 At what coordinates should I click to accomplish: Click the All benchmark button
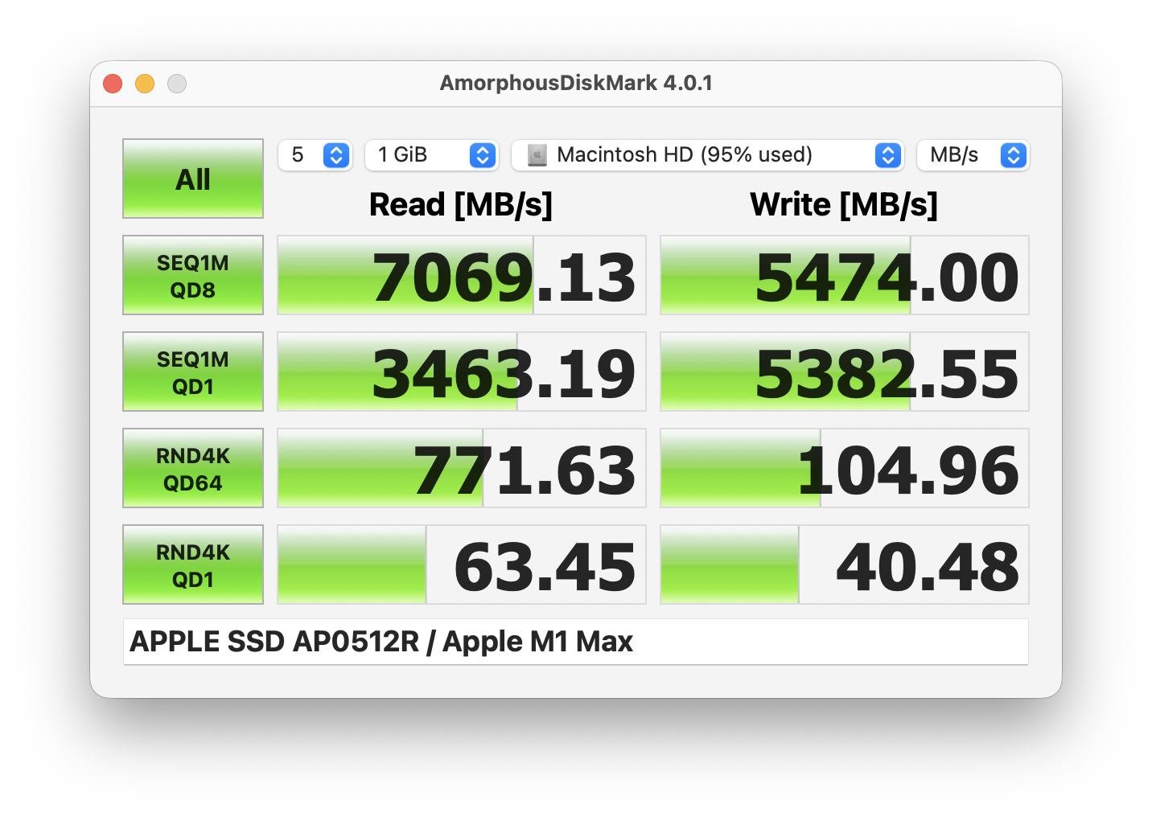pos(192,179)
